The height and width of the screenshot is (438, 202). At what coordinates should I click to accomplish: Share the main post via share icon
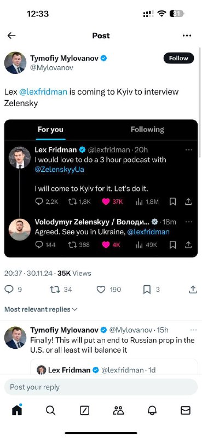193,290
